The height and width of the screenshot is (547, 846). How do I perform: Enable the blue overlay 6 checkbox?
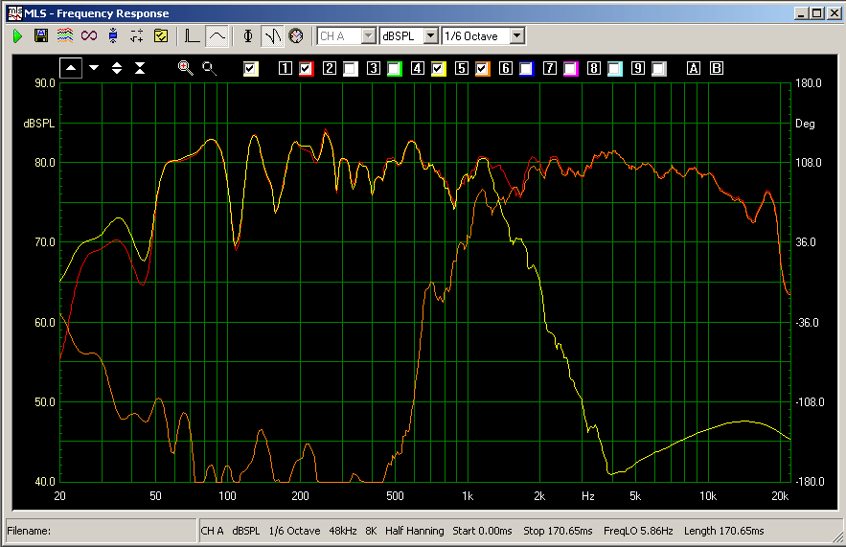527,69
